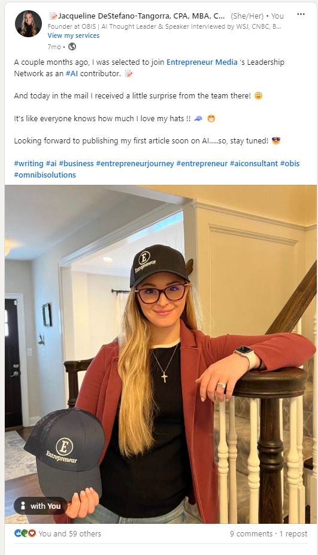View the 9 comments

point(251,533)
